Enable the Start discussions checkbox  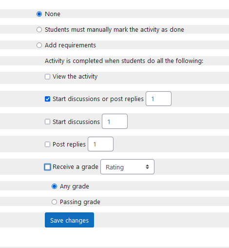[x=47, y=122]
